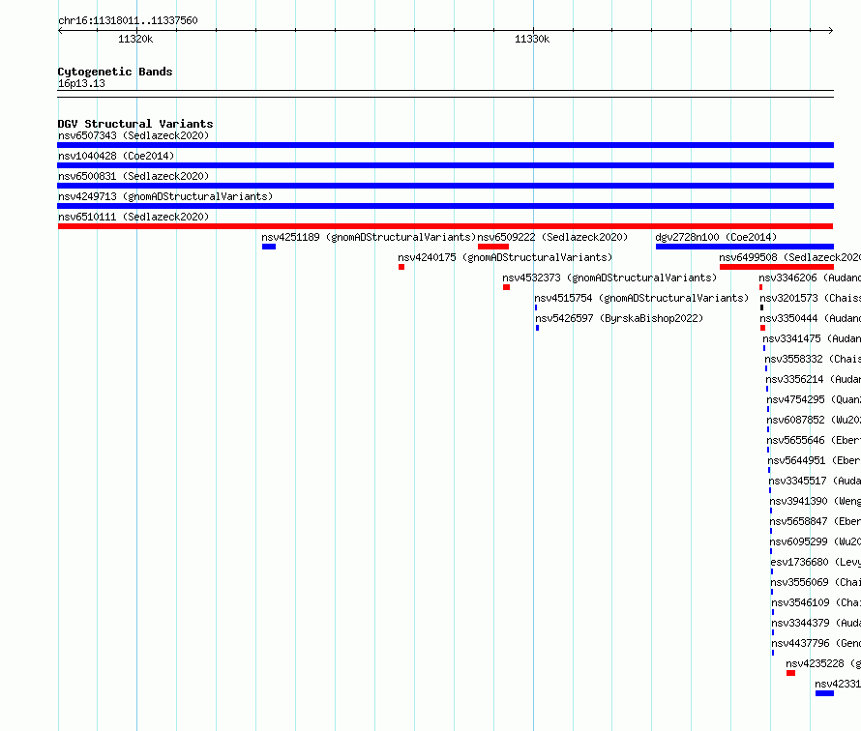Select the nsv3356214 variant label
The width and height of the screenshot is (861, 731).
tap(814, 379)
